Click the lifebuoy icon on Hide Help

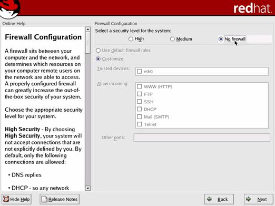point(6,199)
